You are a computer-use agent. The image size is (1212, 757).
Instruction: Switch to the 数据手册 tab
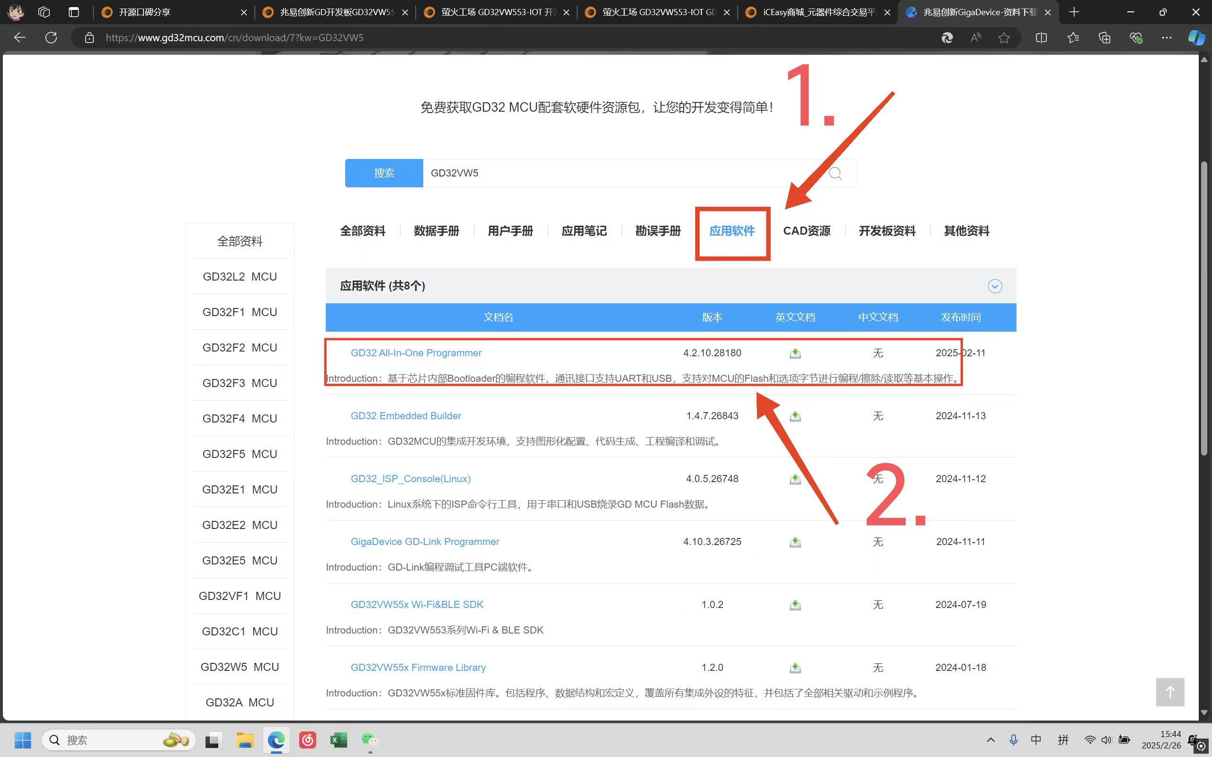coord(436,231)
